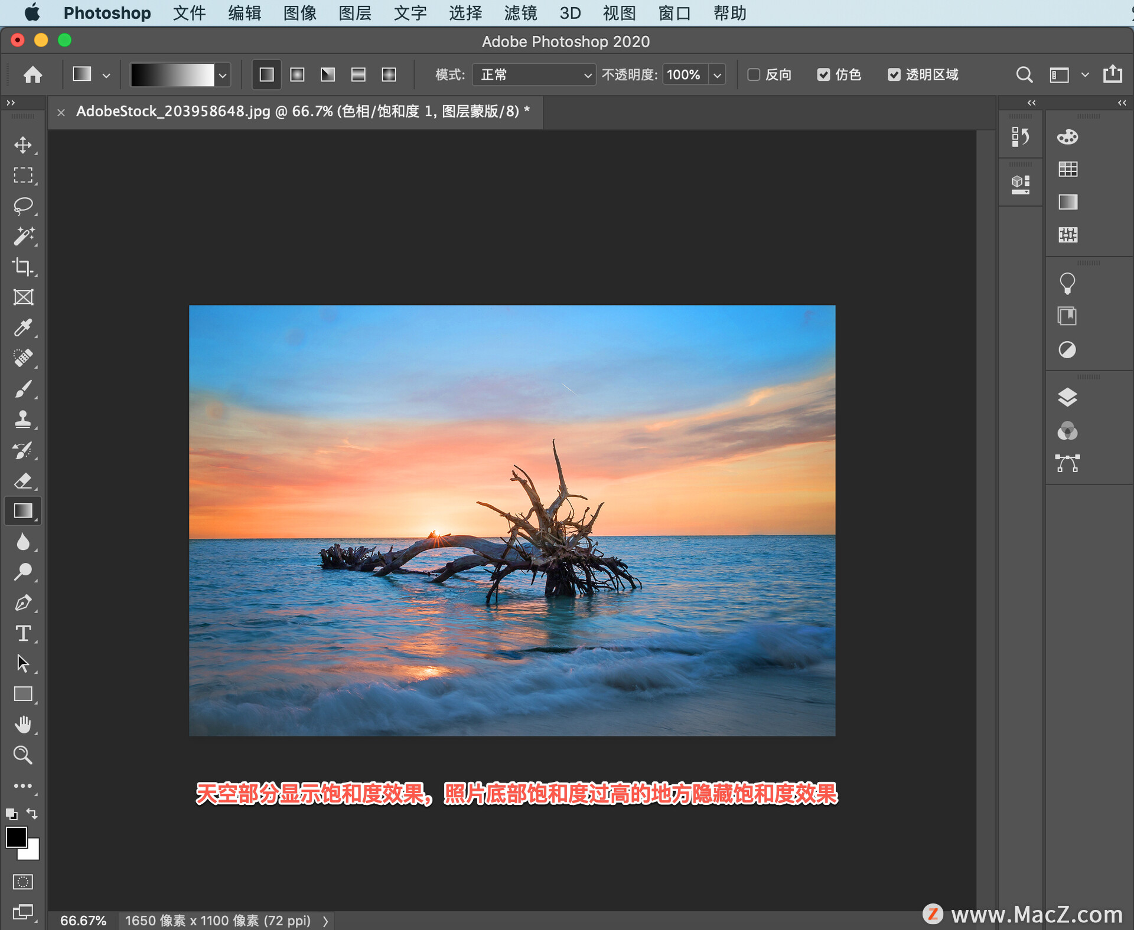Select the Horizontal Type tool
1134x930 pixels.
pos(23,633)
